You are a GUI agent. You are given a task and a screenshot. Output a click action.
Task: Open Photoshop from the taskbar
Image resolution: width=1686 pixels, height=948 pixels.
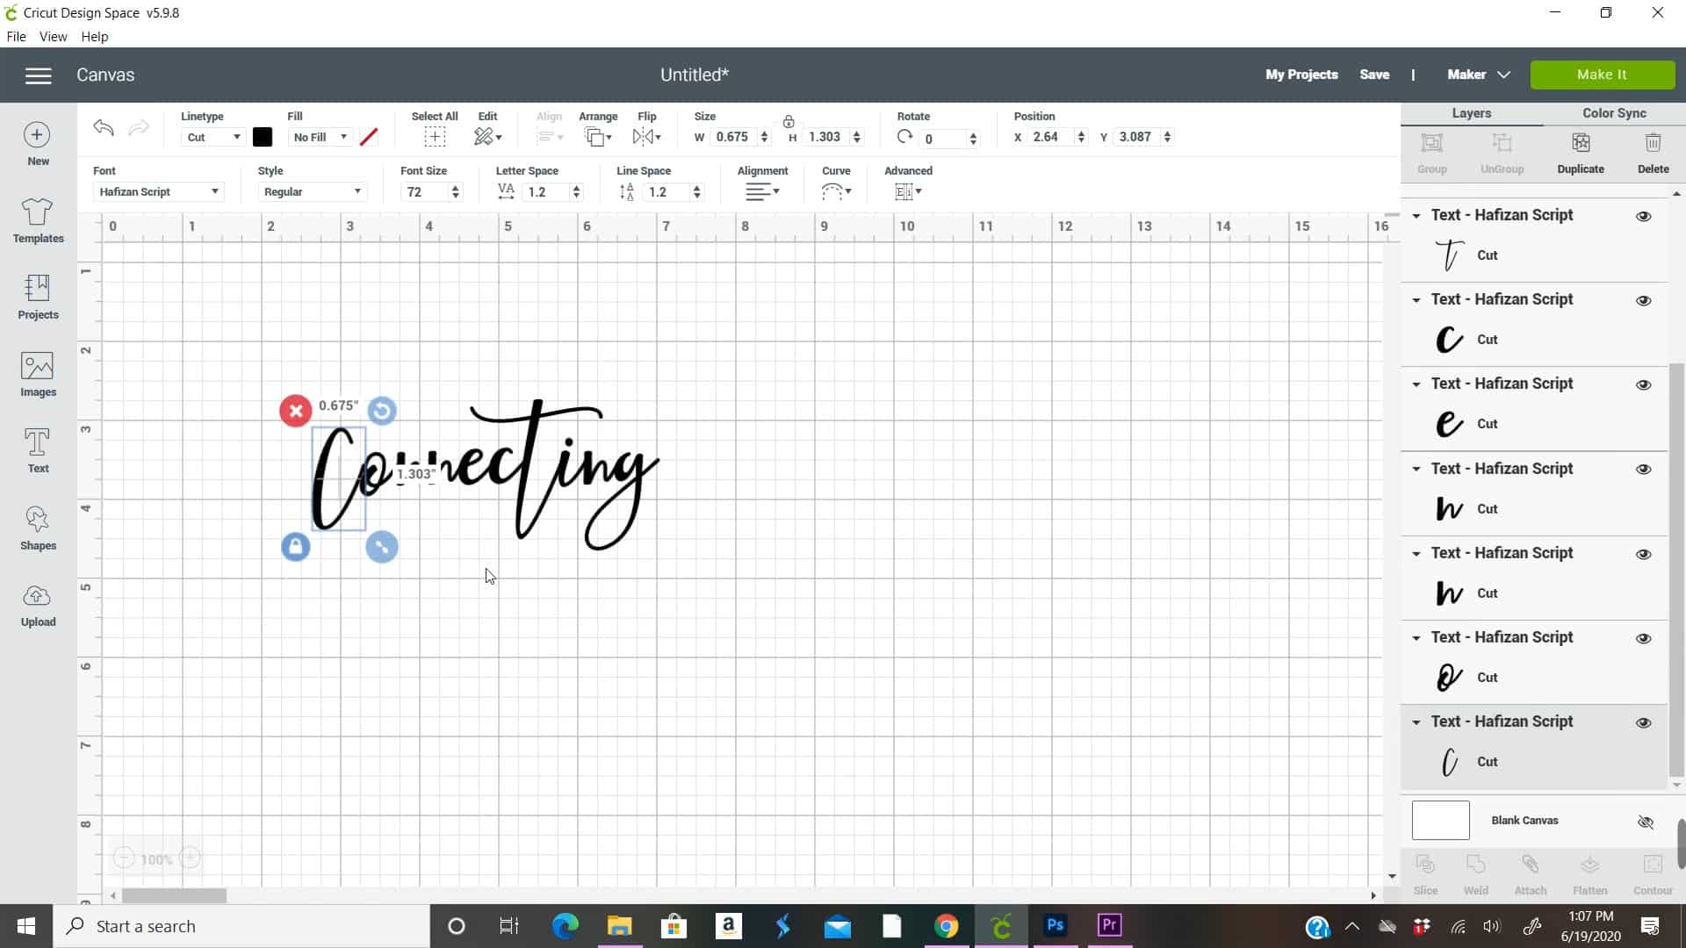[x=1056, y=926]
